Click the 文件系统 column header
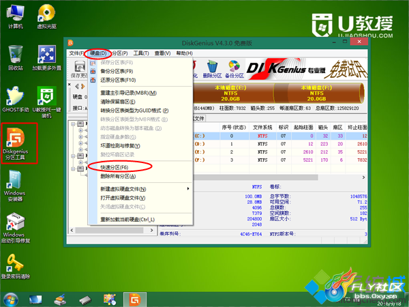409x307 pixels. click(x=262, y=128)
